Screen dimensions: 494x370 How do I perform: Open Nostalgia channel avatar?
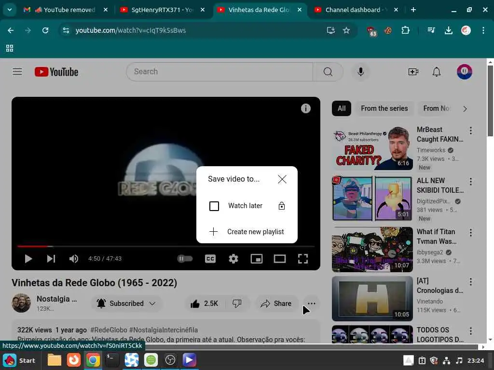pyautogui.click(x=21, y=303)
